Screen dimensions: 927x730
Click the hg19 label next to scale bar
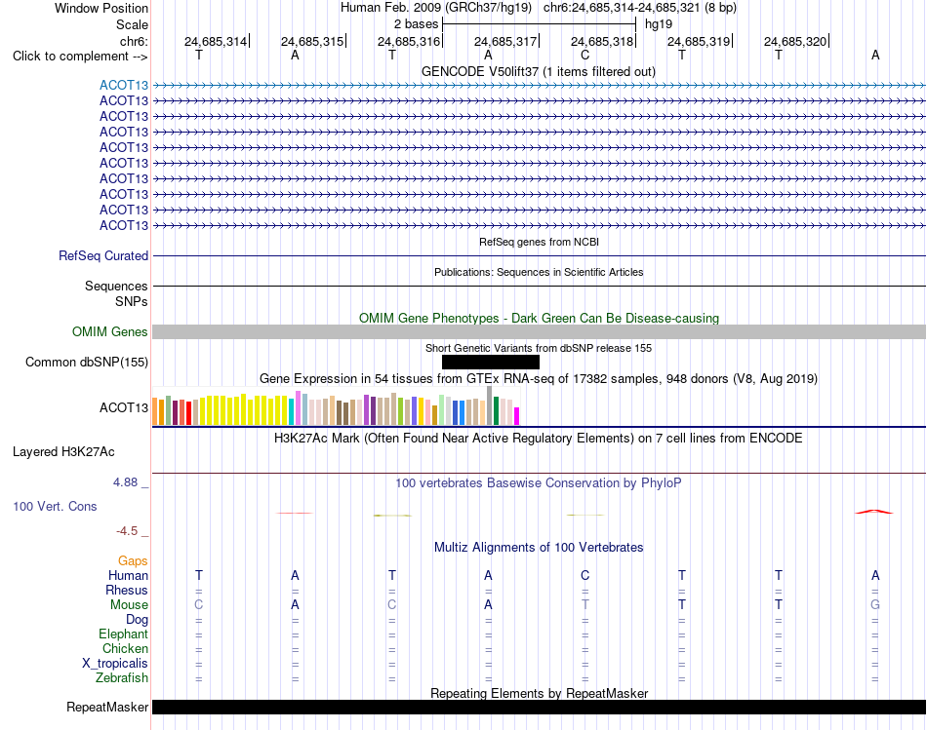click(659, 24)
